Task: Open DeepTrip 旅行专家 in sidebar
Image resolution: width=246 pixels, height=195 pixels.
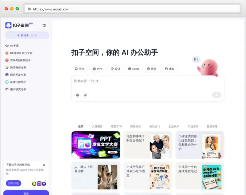Action: pos(21,53)
